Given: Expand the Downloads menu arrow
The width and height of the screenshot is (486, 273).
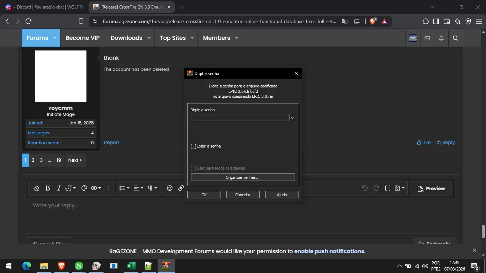Looking at the screenshot, I should [149, 38].
